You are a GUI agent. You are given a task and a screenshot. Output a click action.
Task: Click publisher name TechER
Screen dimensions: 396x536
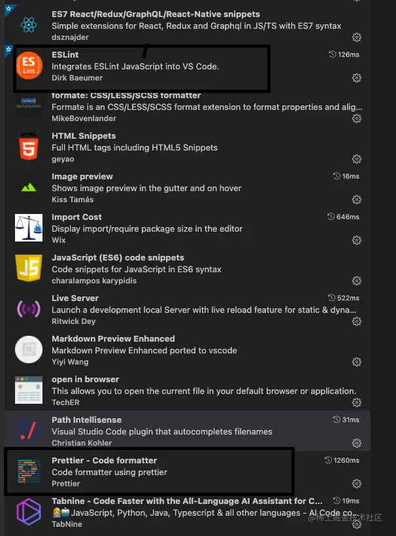pos(65,402)
